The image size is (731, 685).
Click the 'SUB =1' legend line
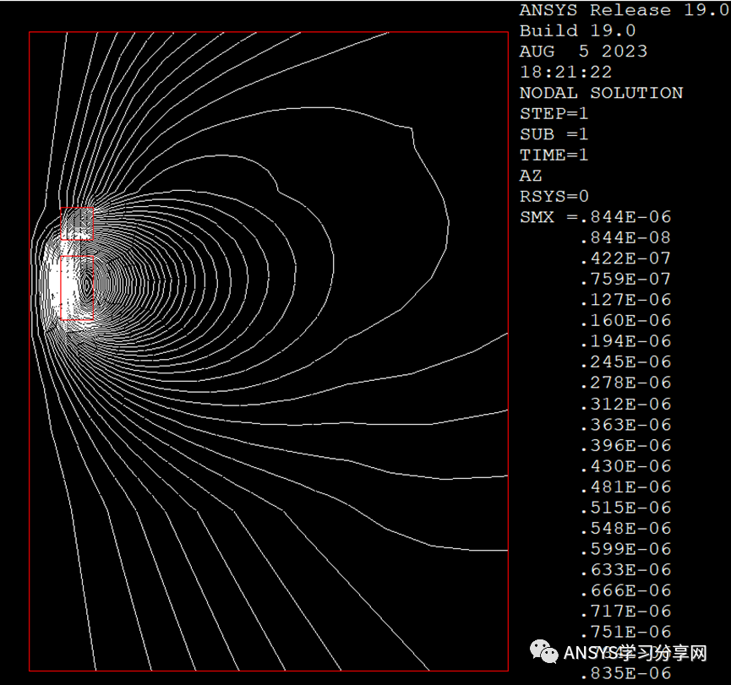[x=554, y=134]
